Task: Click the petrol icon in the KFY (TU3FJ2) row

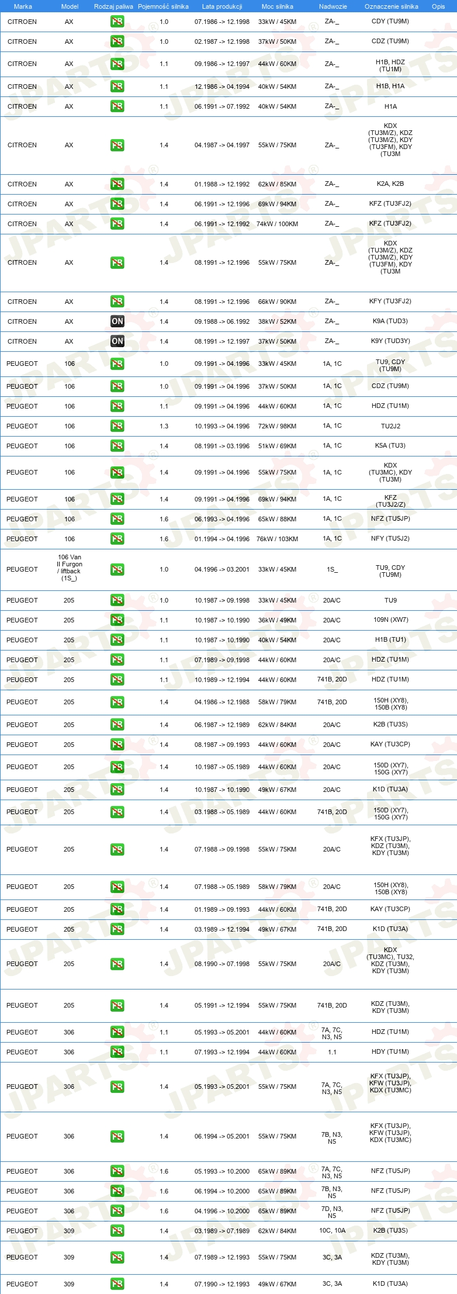Action: click(x=117, y=302)
